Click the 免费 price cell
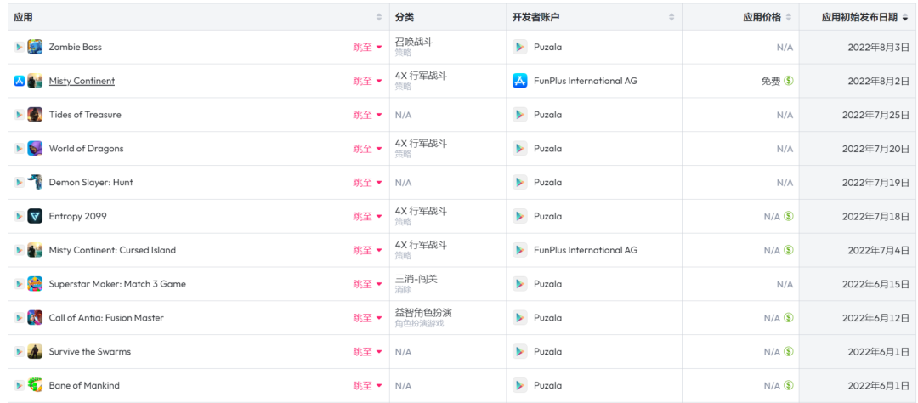The width and height of the screenshot is (918, 403). (770, 81)
